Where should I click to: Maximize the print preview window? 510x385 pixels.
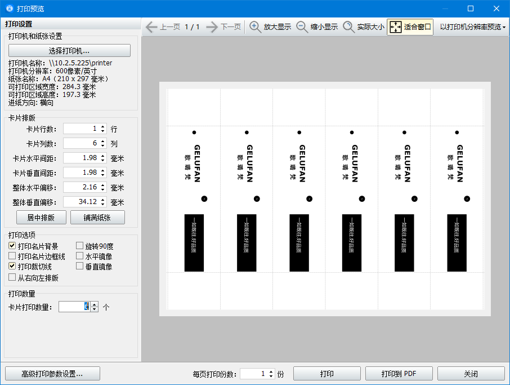point(471,8)
